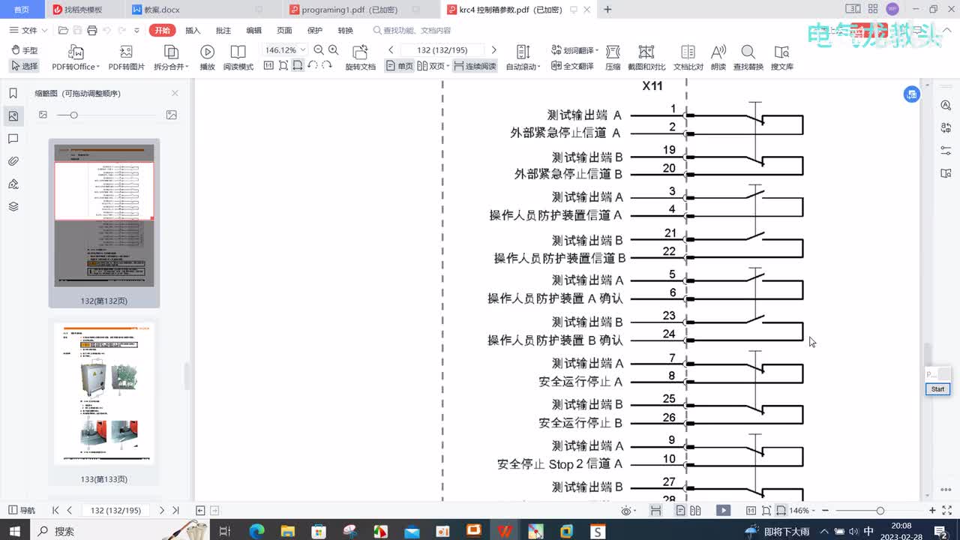This screenshot has height=540, width=960.
Task: Enter 阅读模式 reading mode
Action: click(238, 58)
